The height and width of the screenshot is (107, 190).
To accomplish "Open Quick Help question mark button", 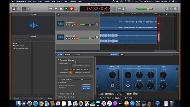I will (x=18, y=9).
